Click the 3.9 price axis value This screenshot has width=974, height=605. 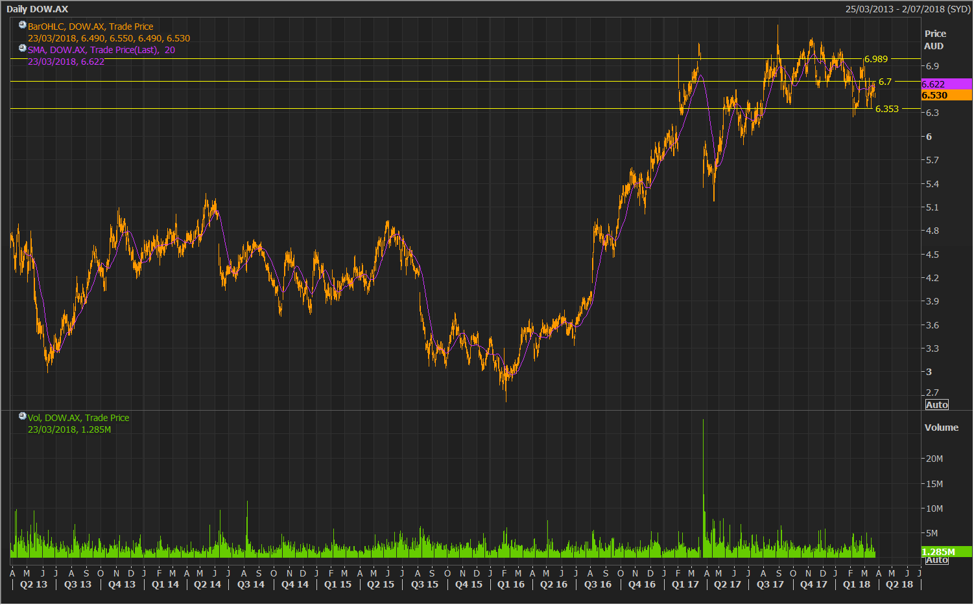pyautogui.click(x=932, y=301)
